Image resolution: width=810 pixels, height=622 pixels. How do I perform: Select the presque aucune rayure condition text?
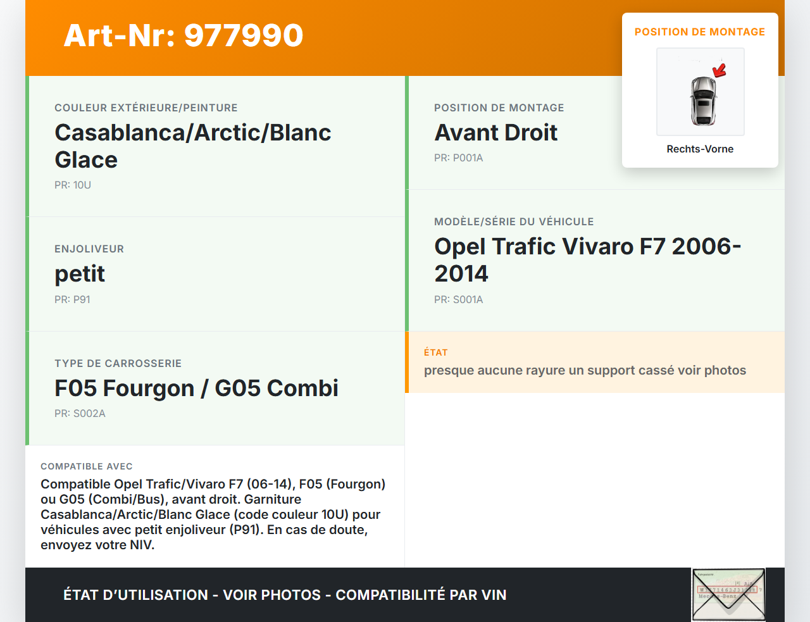coord(585,370)
